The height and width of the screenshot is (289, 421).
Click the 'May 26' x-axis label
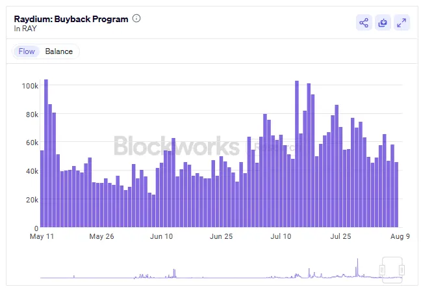[x=101, y=236]
